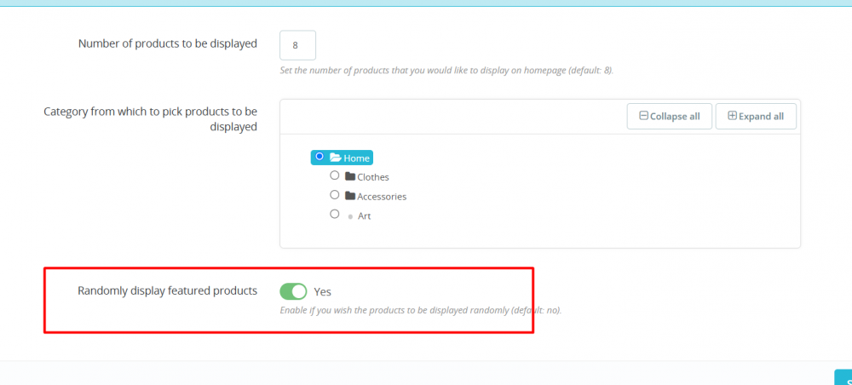
Task: Select the Clothes category radio button
Action: click(x=334, y=176)
